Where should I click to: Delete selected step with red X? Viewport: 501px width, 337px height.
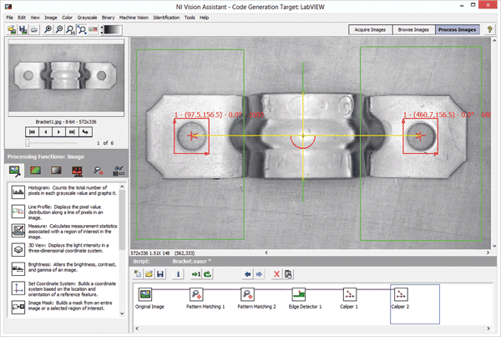click(x=276, y=274)
